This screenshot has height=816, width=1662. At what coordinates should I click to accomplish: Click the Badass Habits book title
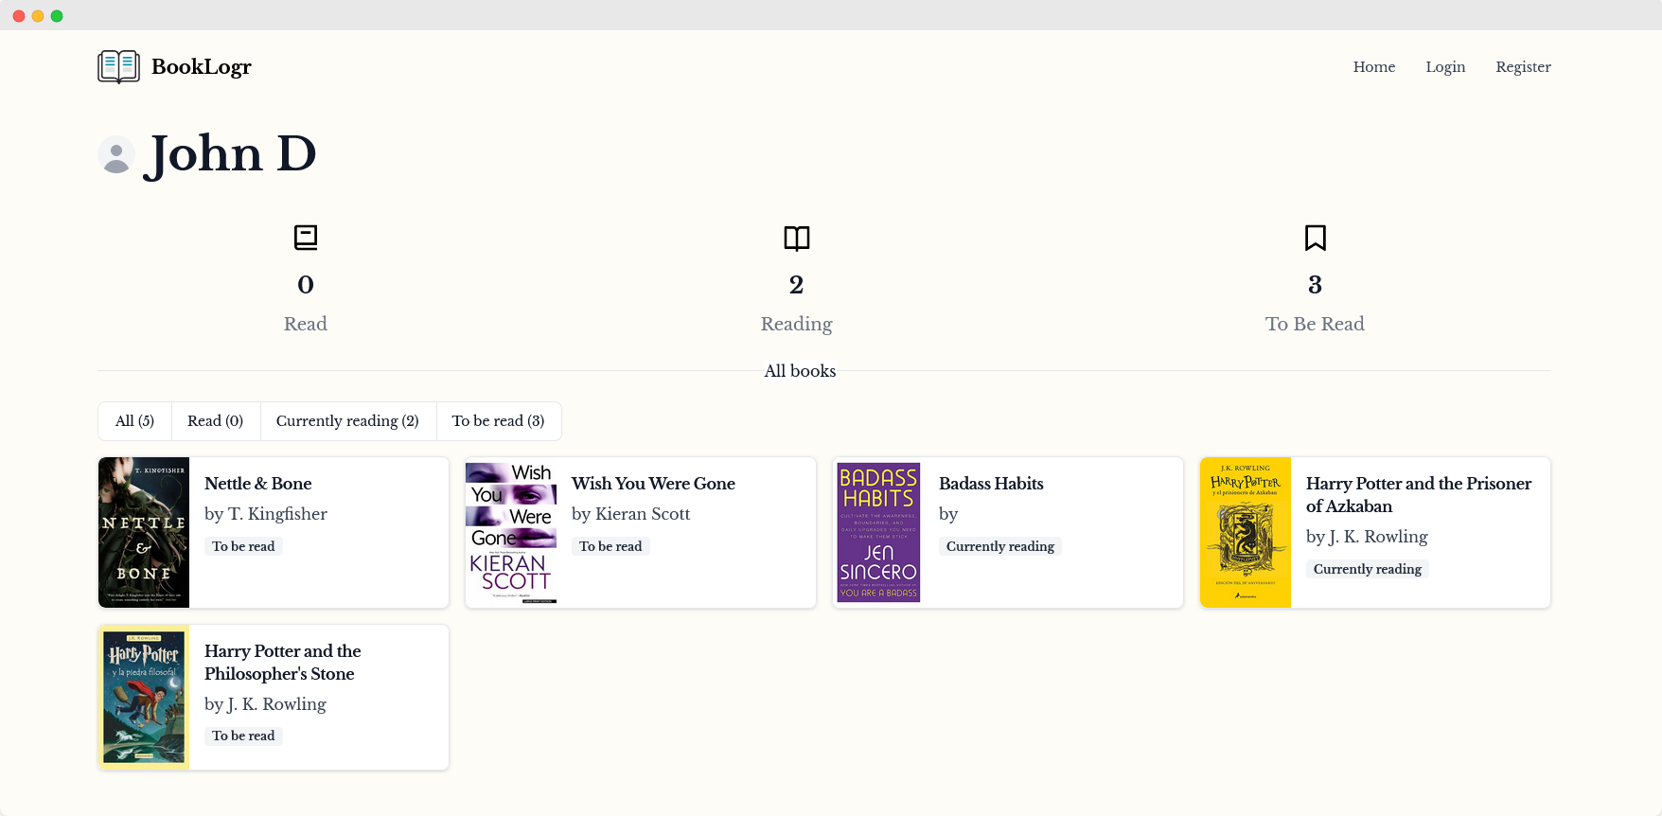990,484
